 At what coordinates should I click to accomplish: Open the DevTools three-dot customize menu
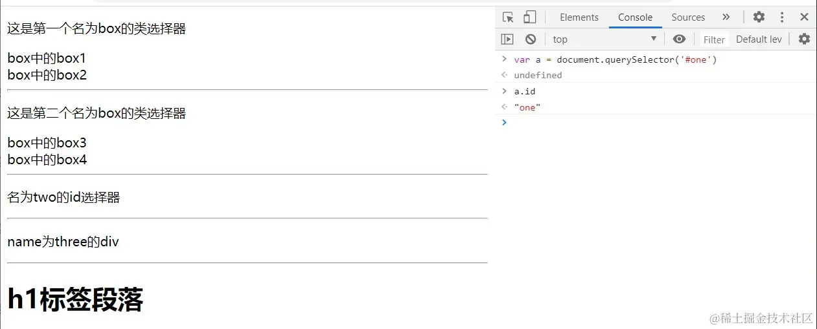pyautogui.click(x=782, y=17)
